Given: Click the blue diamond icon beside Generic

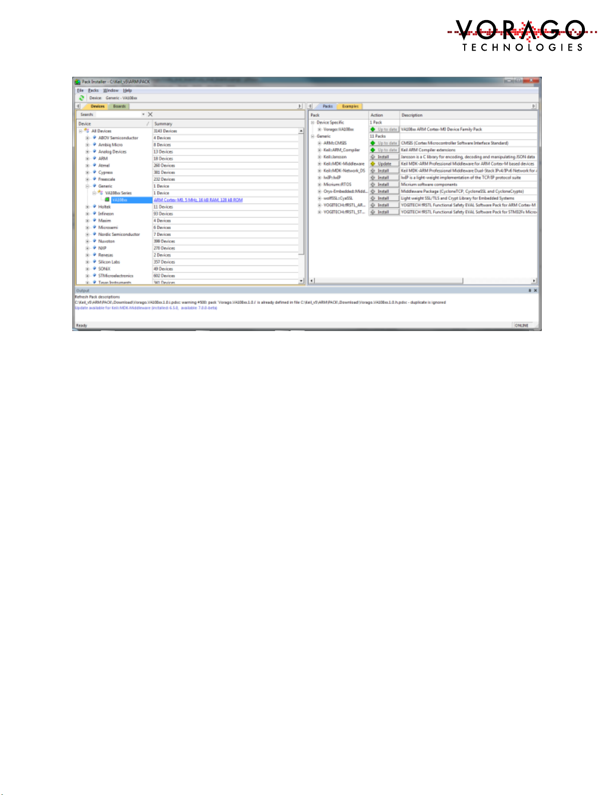Looking at the screenshot, I should (94, 186).
